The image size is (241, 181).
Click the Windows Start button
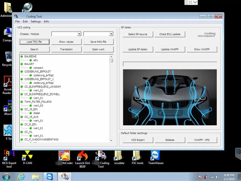click(6, 177)
